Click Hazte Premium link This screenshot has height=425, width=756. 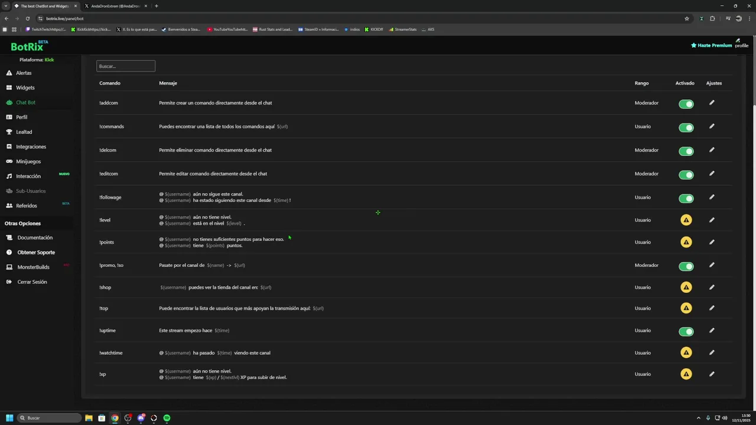point(712,45)
